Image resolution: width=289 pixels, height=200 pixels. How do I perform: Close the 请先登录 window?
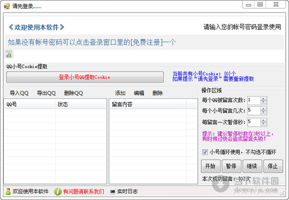(276, 4)
